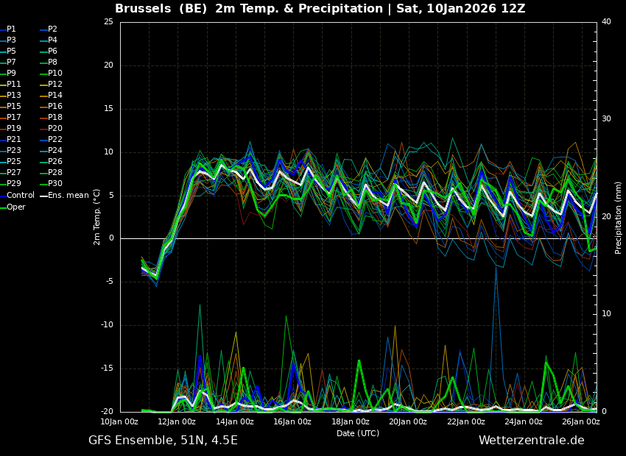Viewport: 626px width, 456px height.
Task: Click the Control legend label
Action: tap(21, 196)
